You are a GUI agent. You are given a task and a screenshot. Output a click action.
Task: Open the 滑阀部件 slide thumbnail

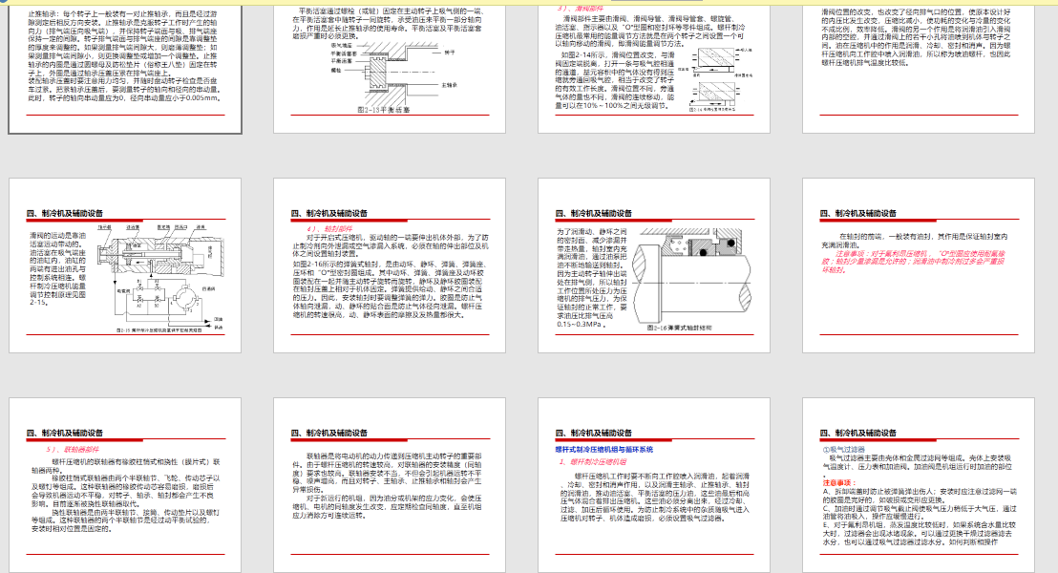pyautogui.click(x=654, y=68)
